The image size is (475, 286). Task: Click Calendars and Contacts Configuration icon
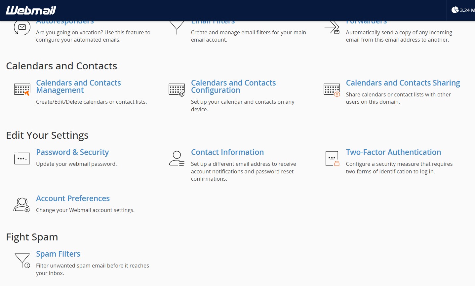(177, 89)
